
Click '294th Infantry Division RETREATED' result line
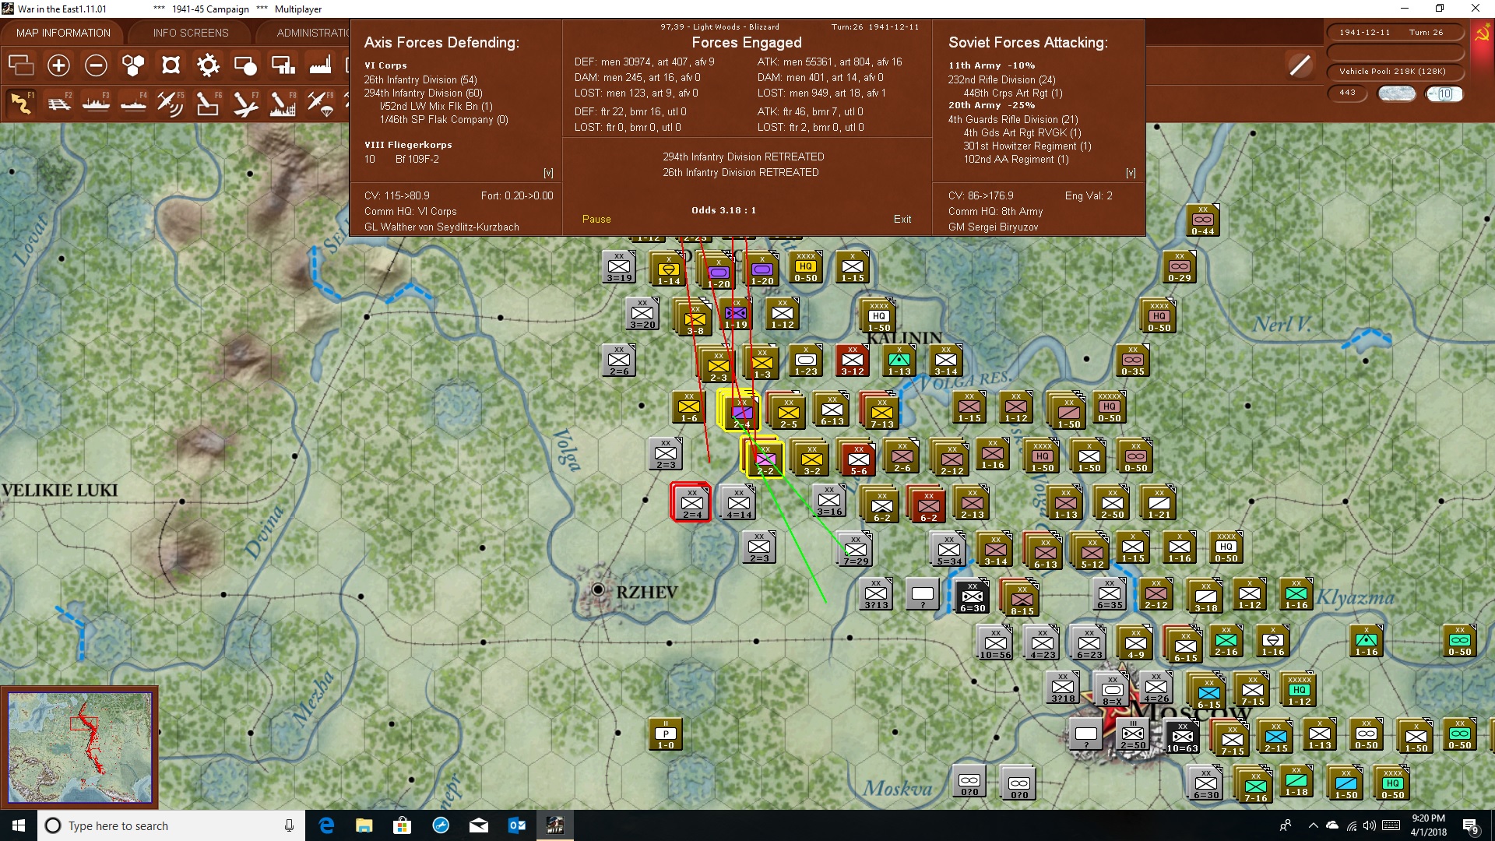point(744,157)
